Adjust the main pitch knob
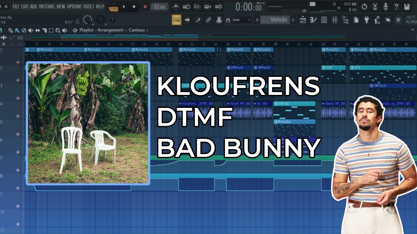Image resolution: width=417 pixels, height=234 pixels. 101,20
